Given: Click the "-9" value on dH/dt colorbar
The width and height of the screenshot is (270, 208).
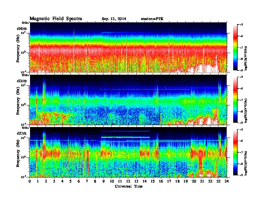Looking at the screenshot, I should 241,70.
